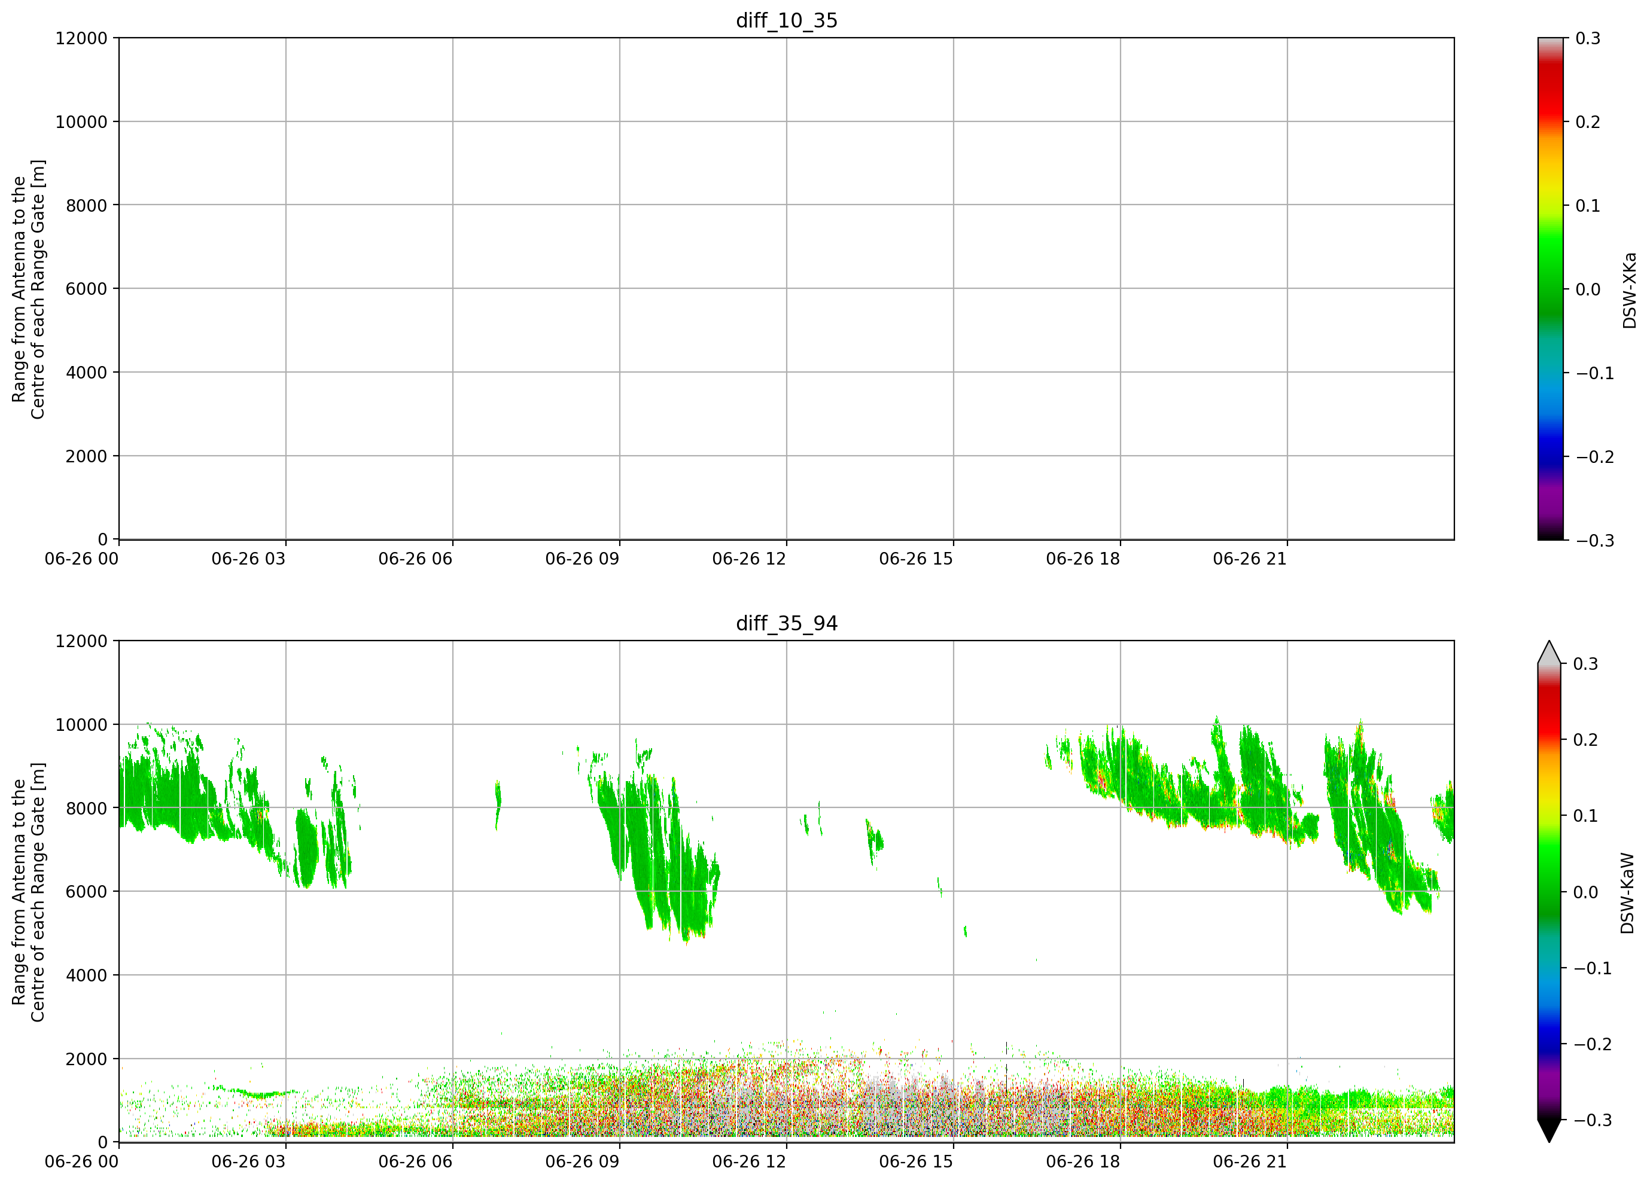Click the 06-26 00 x-tick under diff_35_94

pos(81,1161)
